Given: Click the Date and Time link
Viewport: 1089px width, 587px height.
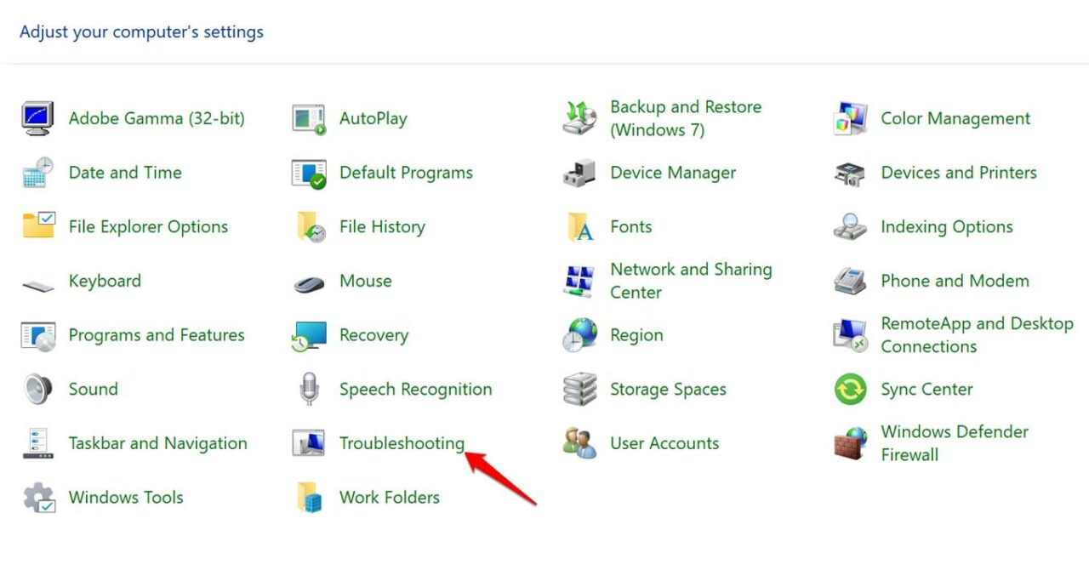Looking at the screenshot, I should point(125,173).
